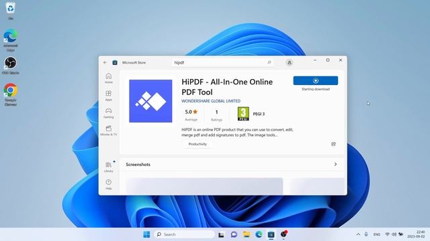The image size is (430, 241).
Task: Open the Recycle Bin desktop icon
Action: pos(11,11)
